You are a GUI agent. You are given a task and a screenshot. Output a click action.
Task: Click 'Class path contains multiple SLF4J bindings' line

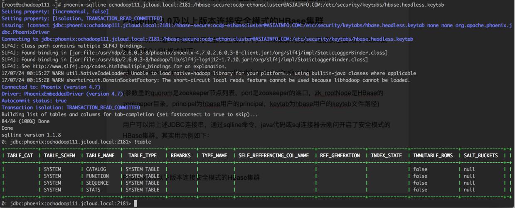pyautogui.click(x=73, y=46)
